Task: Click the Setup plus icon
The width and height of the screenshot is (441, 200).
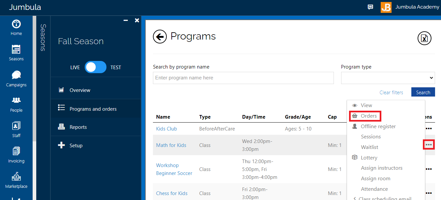Action: [x=61, y=145]
